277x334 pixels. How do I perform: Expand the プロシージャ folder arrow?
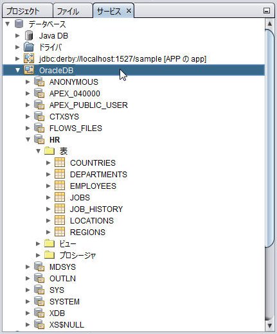click(39, 255)
